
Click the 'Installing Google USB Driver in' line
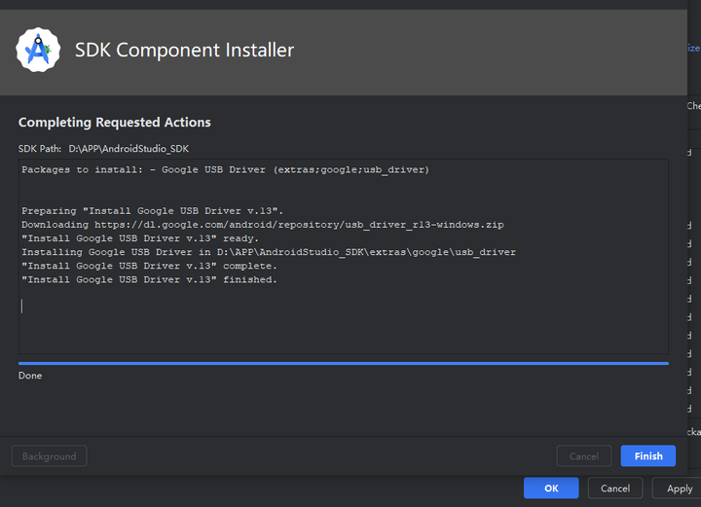pos(269,252)
